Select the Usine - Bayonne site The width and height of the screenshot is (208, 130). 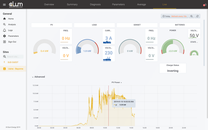pyautogui.click(x=15, y=69)
